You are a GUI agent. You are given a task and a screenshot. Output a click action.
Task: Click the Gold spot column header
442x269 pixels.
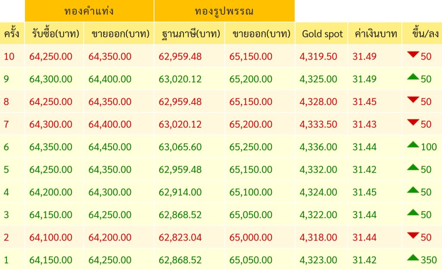click(x=322, y=34)
